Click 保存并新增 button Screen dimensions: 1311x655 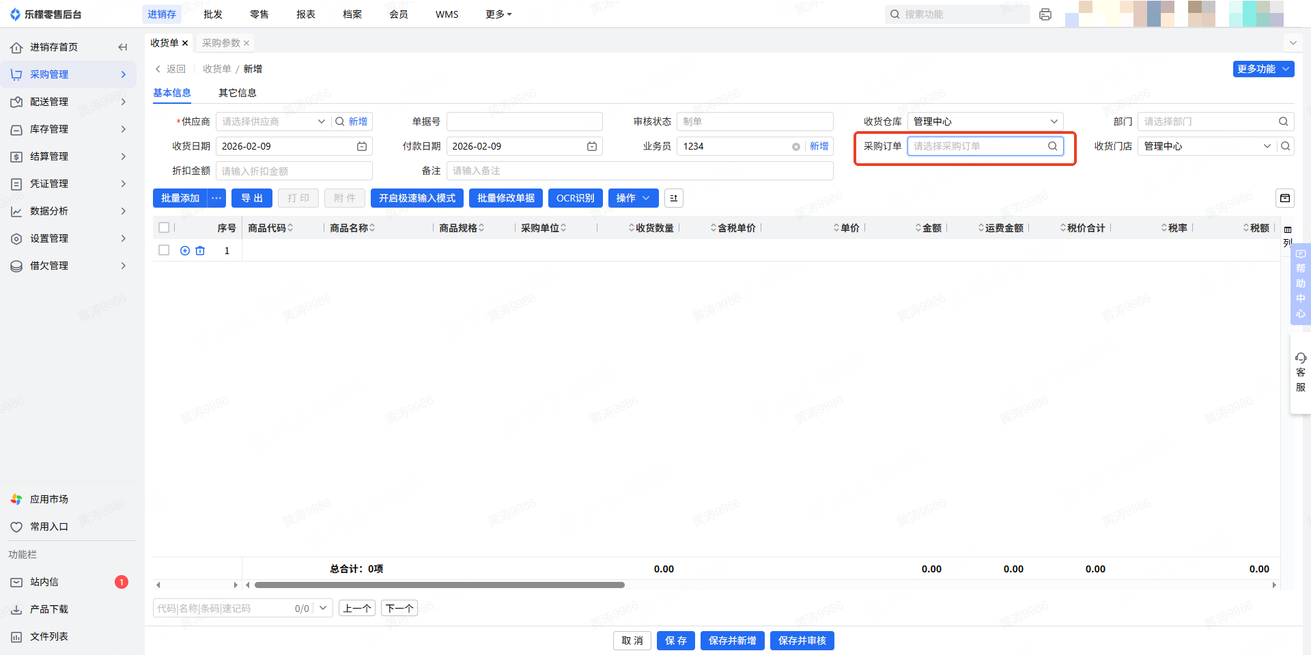coord(733,641)
